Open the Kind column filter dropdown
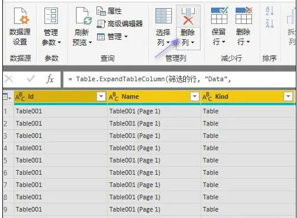 (x=288, y=96)
